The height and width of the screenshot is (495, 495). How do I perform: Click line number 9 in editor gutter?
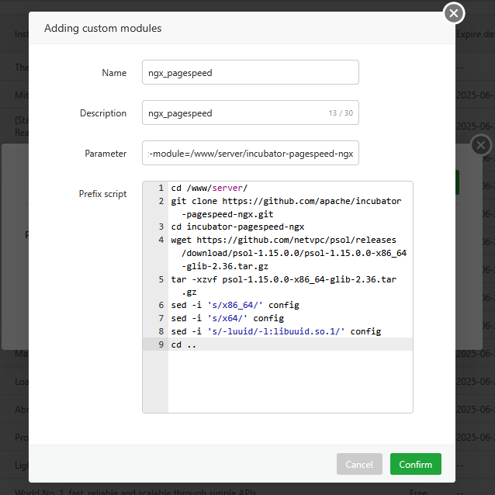pyautogui.click(x=160, y=344)
